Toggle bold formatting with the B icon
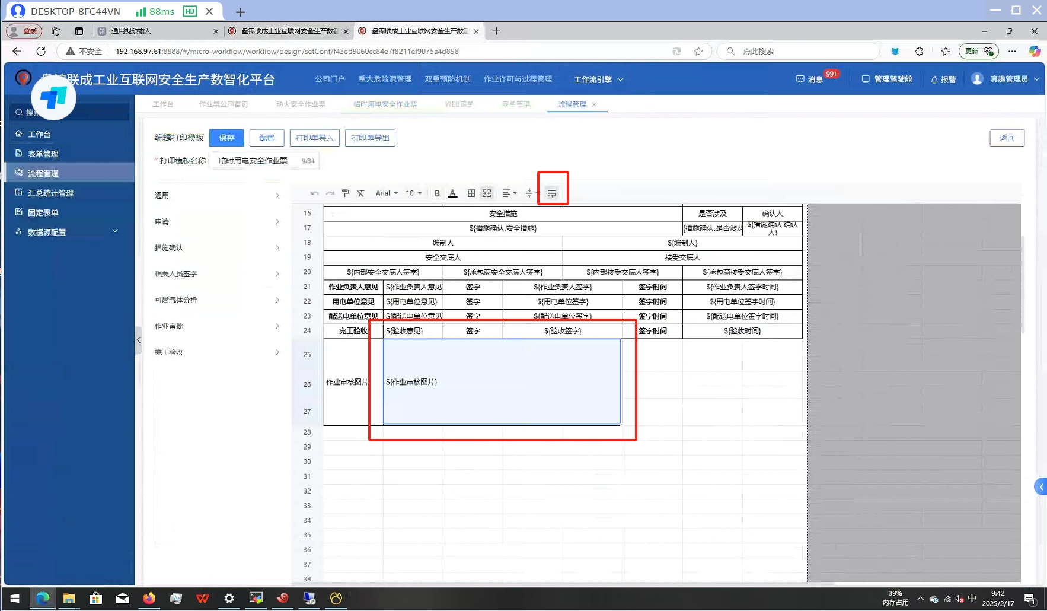1047x611 pixels. coord(437,193)
